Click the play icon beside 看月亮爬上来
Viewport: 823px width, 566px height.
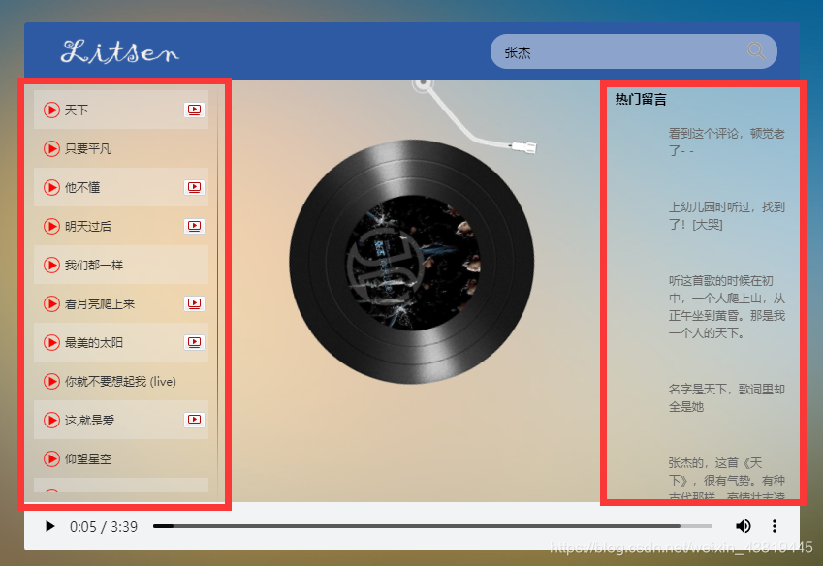click(51, 303)
